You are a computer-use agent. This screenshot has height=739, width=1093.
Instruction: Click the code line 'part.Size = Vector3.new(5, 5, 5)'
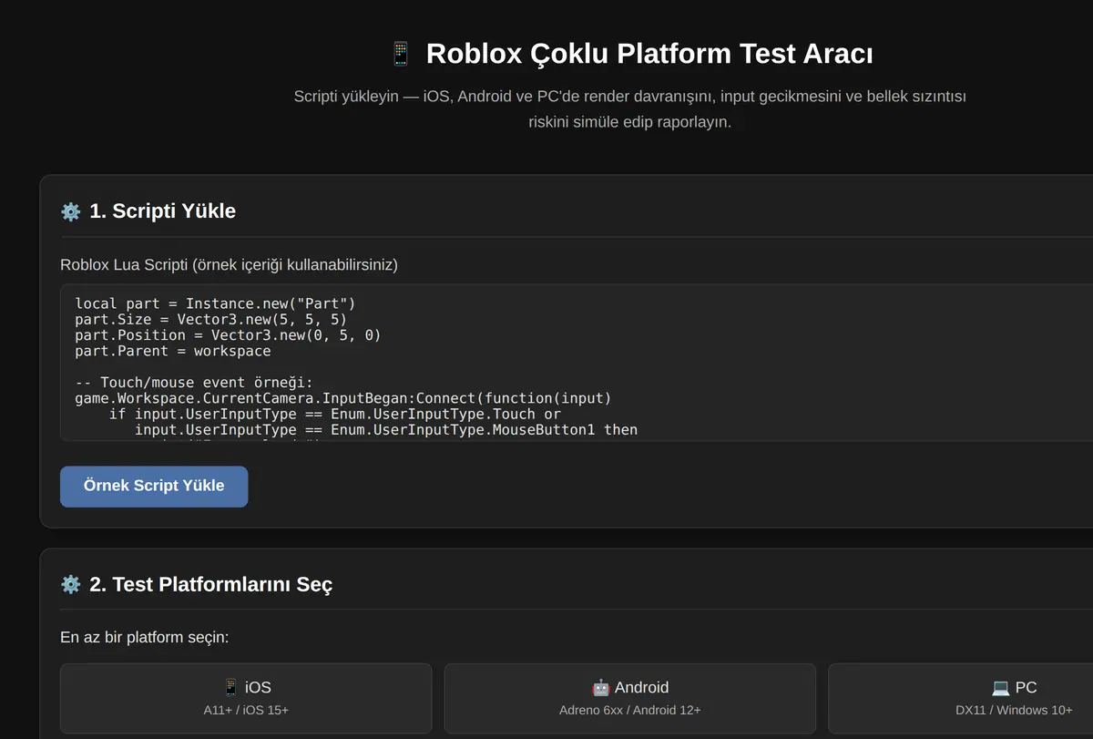pos(211,320)
